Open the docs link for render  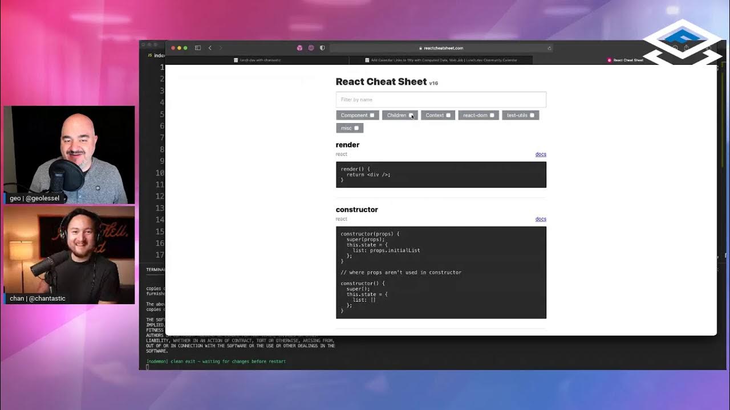541,154
